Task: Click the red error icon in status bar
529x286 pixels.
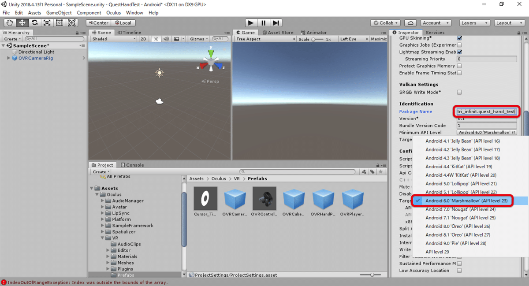Action: click(x=4, y=282)
